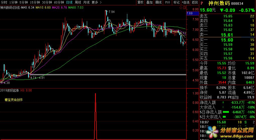Viewport: 256px width, 140px height.
Task: Click the 4.38 low price marker
Action: (x=7, y=83)
